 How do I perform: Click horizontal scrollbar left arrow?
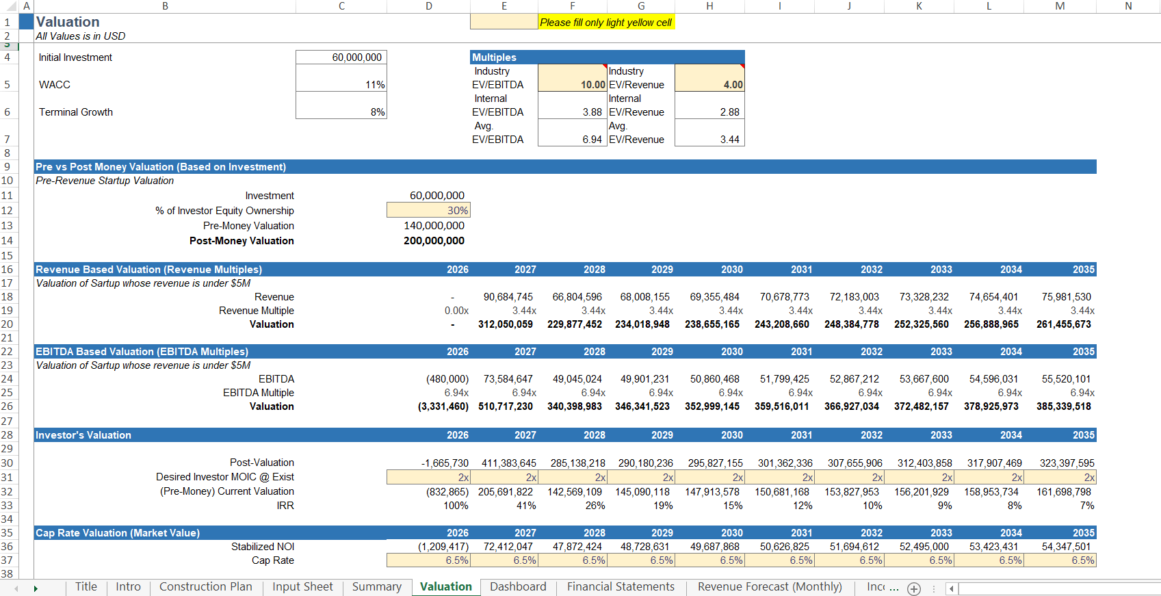[x=952, y=588]
